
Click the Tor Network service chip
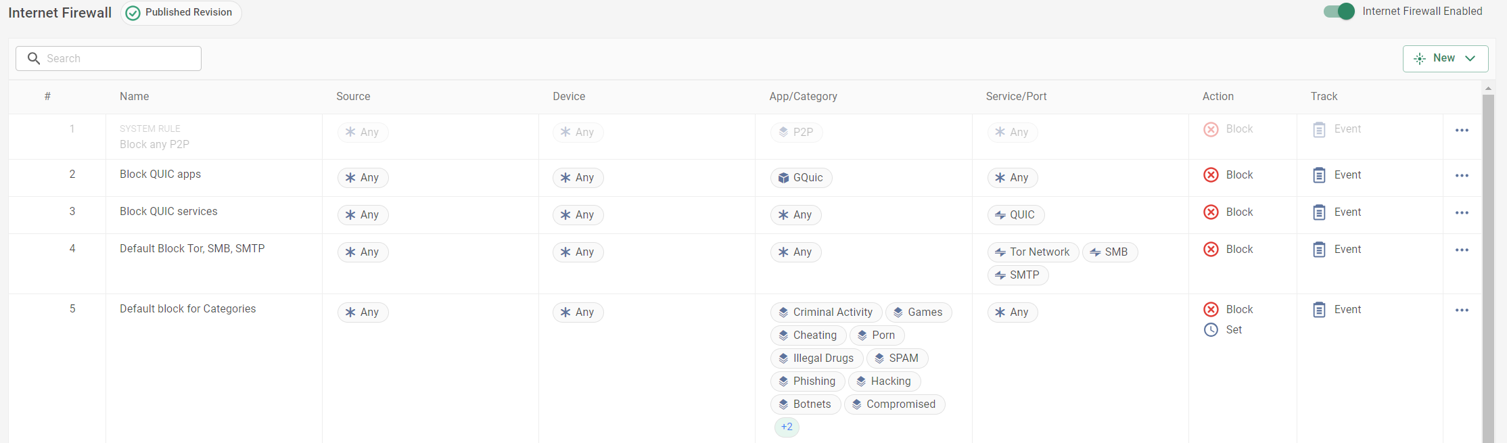pos(1032,252)
